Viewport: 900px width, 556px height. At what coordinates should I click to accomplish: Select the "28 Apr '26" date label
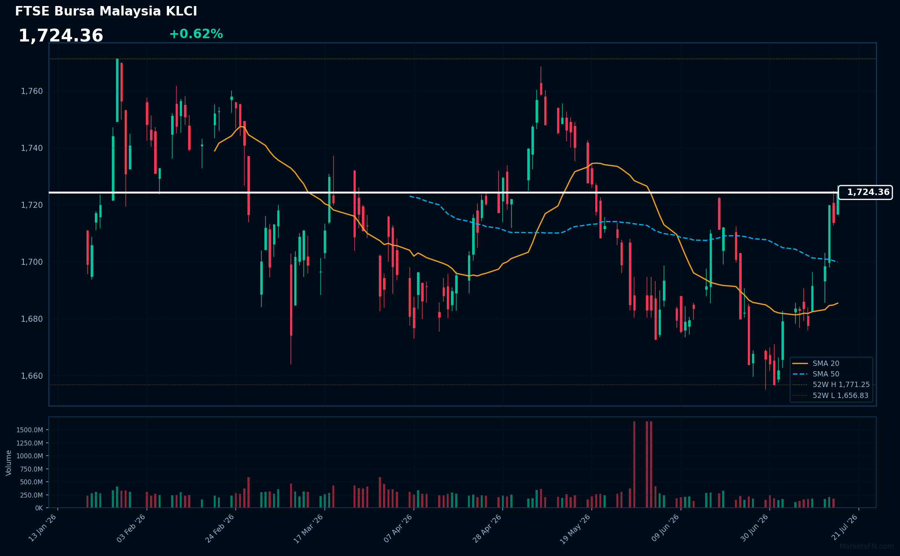coord(487,528)
